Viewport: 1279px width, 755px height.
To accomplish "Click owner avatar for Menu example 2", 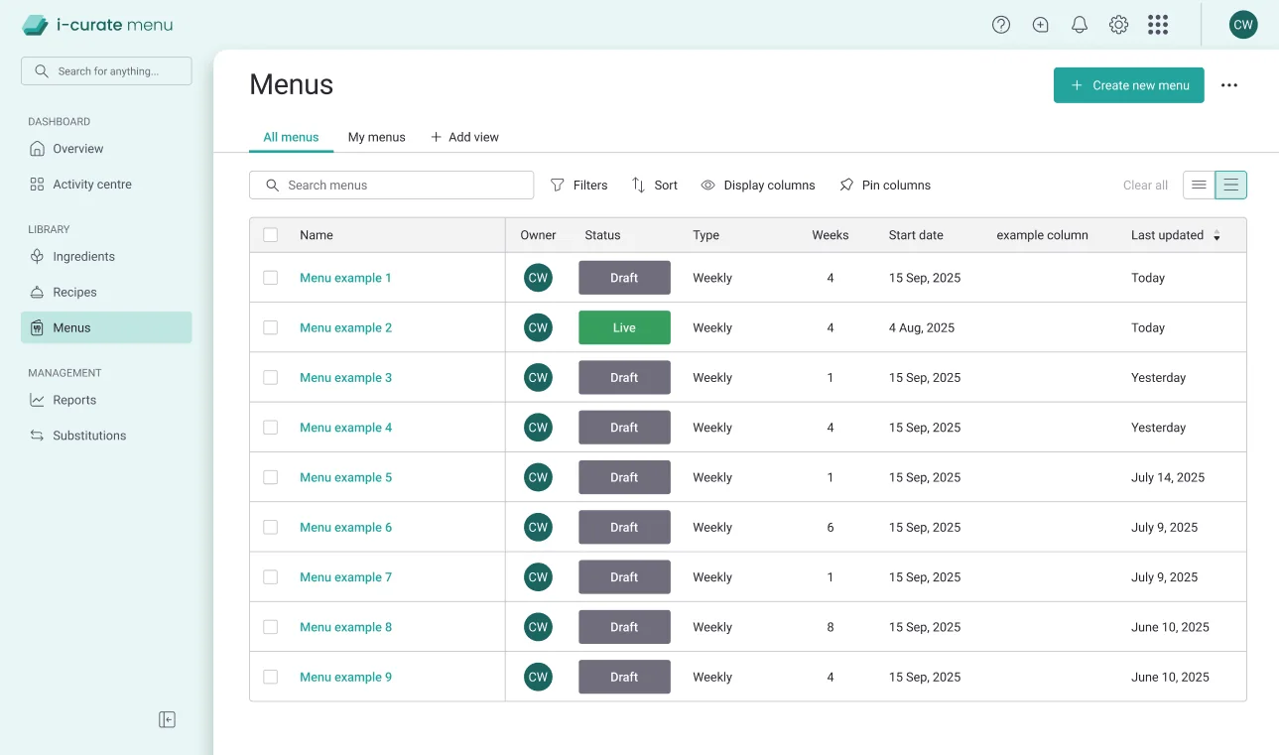I will click(538, 327).
